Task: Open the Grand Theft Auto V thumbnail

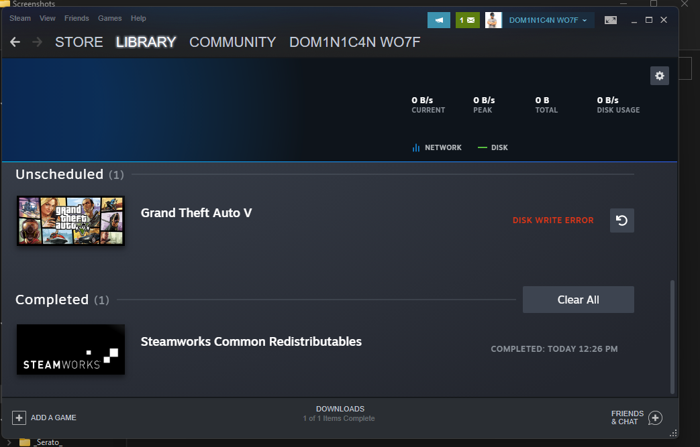Action: coord(70,220)
